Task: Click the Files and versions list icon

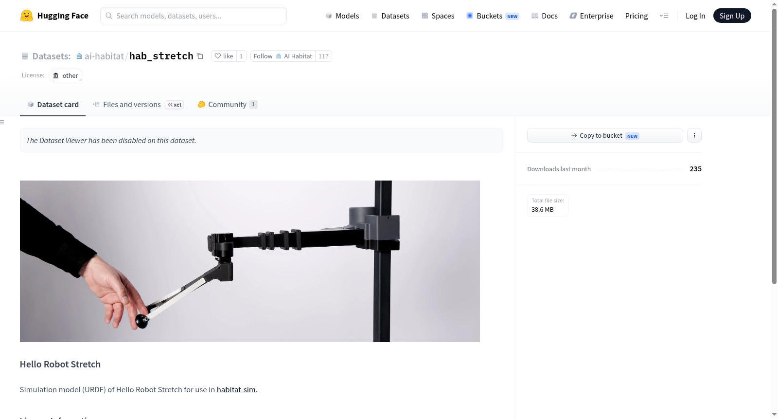Action: 96,104
